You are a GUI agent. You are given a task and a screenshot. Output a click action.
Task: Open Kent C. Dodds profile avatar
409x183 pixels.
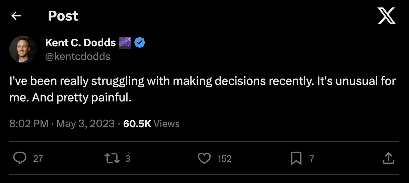click(x=23, y=49)
